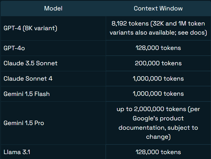
Task: Click the "200,000 tokens" context window value
Action: [158, 63]
